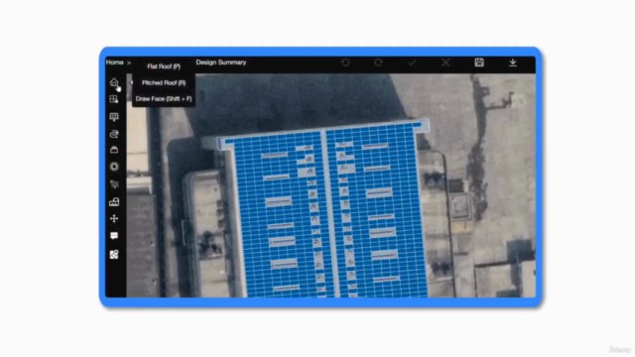Viewport: 635px width, 357px height.
Task: Select the obstruction building tool
Action: [114, 201]
